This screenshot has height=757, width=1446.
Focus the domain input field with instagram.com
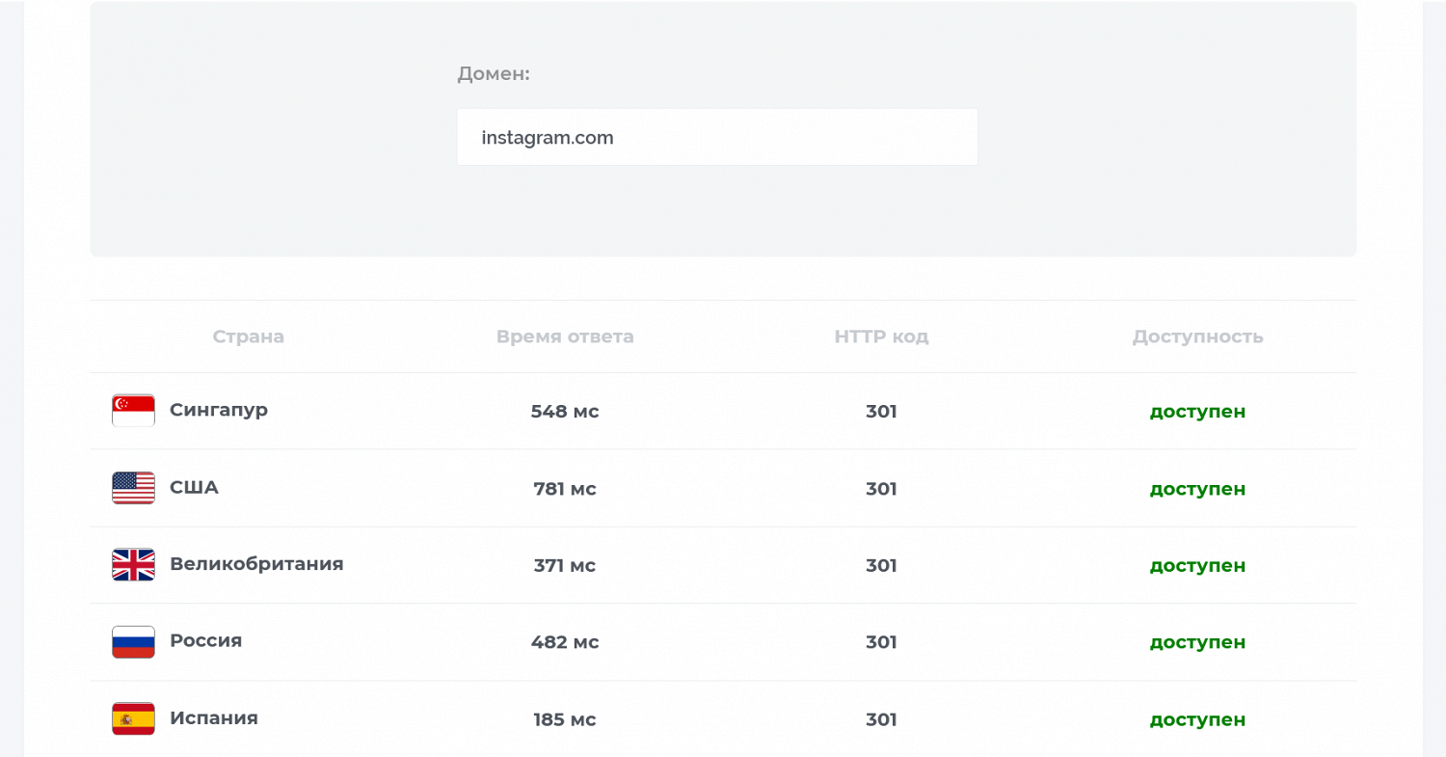click(x=717, y=137)
